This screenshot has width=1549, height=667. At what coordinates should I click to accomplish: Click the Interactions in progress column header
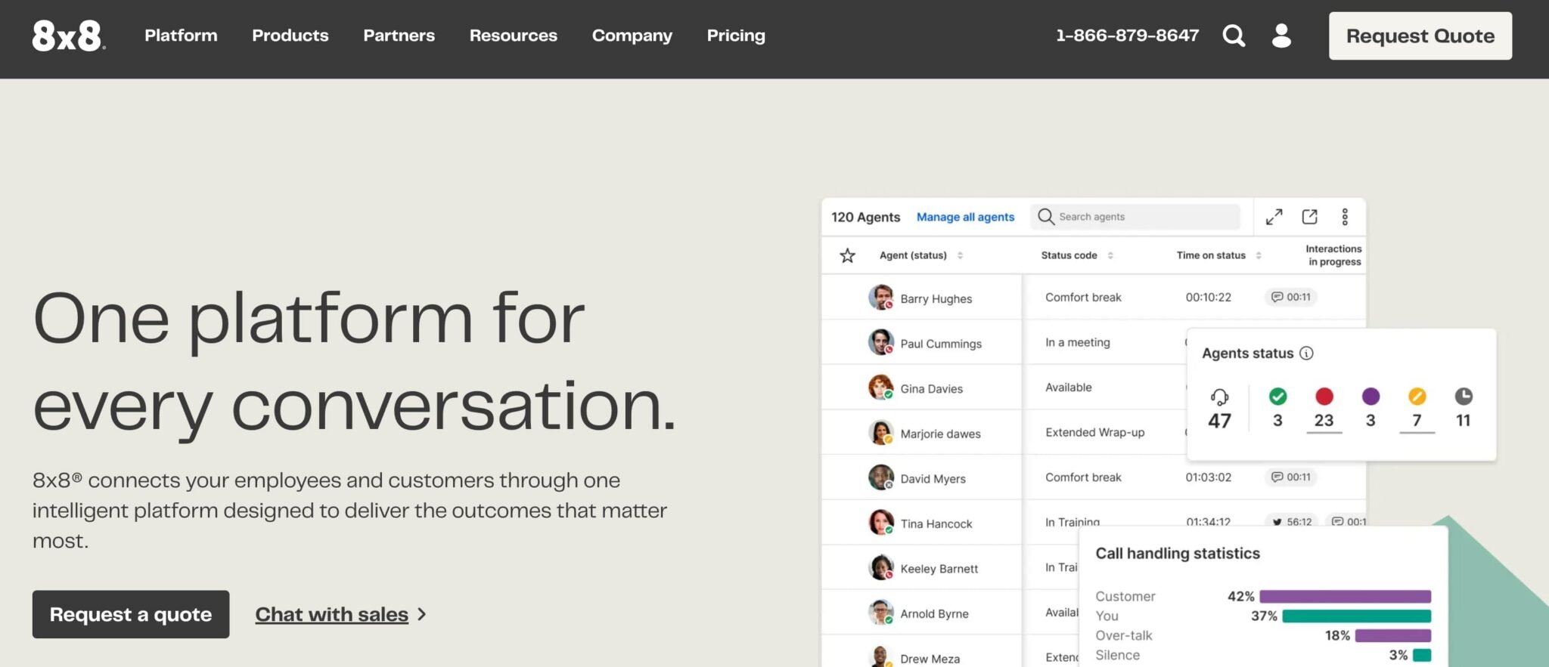(1333, 255)
